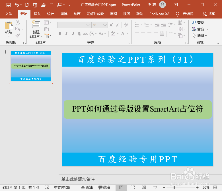Click the zoom out minus button
The height and width of the screenshot is (191, 222).
(x=164, y=188)
